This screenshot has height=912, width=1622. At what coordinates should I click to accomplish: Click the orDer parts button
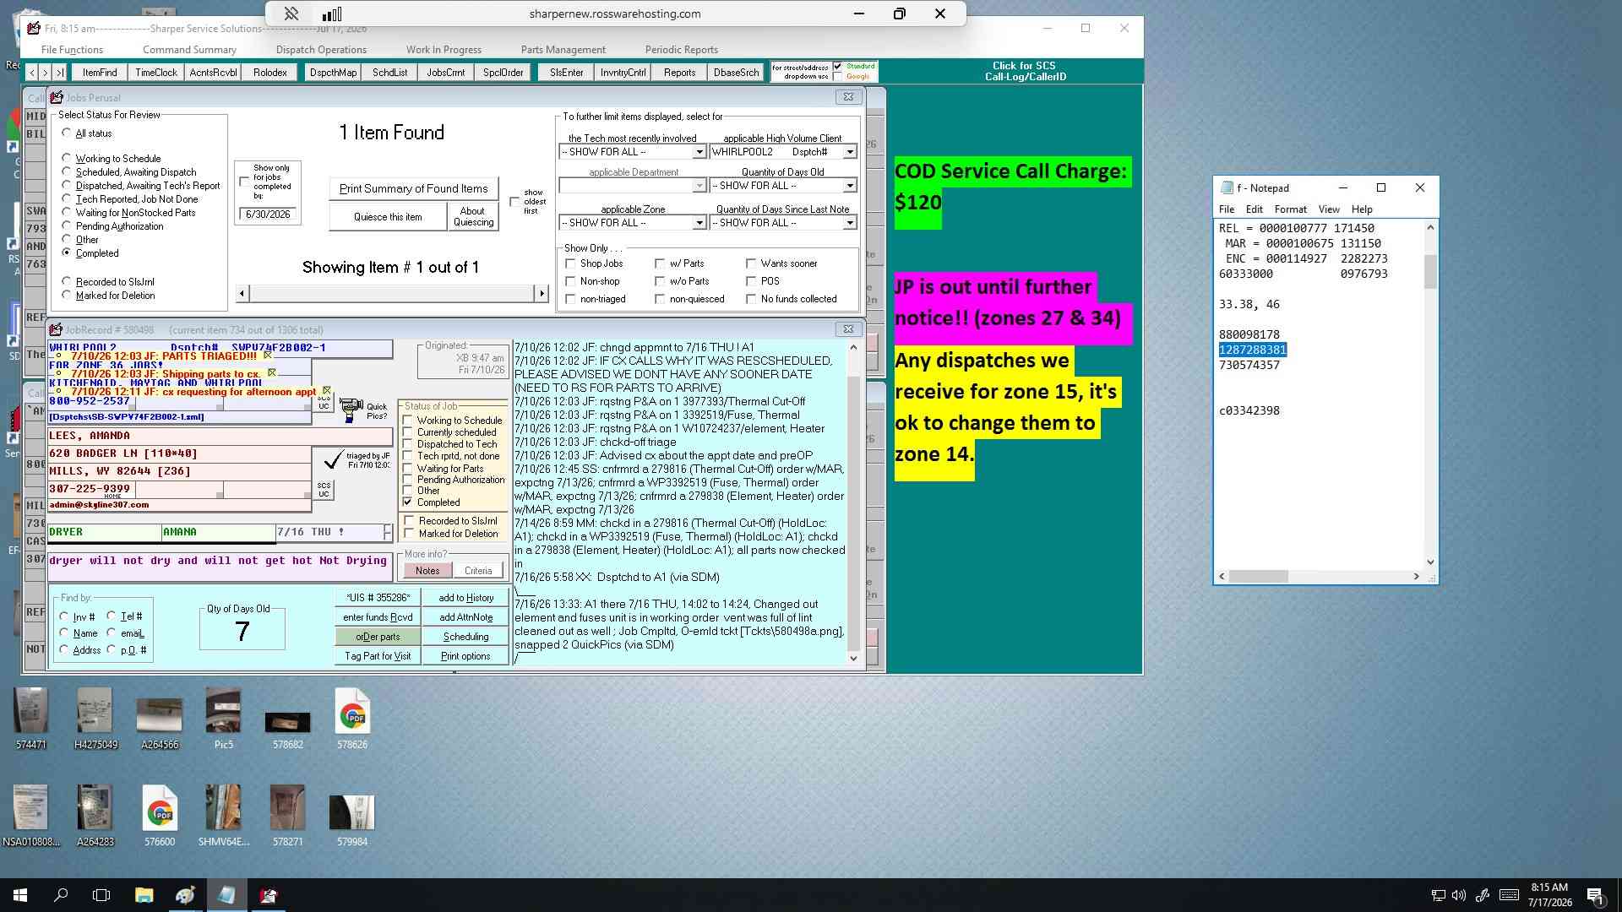pyautogui.click(x=378, y=637)
